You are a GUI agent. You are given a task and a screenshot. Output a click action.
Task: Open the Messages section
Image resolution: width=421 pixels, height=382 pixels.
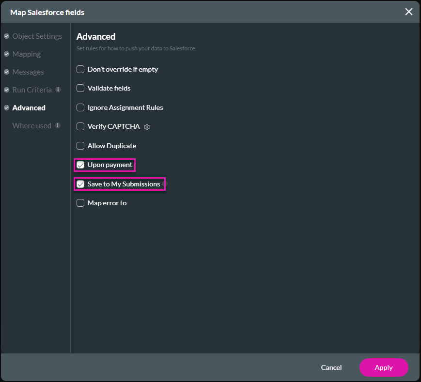point(28,72)
